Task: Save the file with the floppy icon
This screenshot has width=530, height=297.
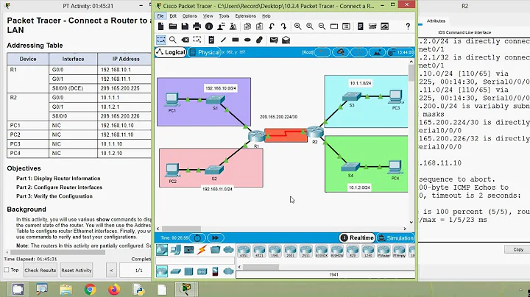Action: pos(185,26)
